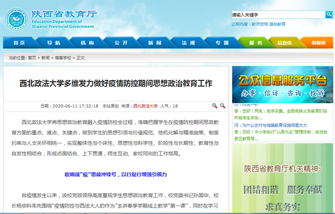335x214 pixels.
Task: Click the search magnifier button
Action: [x=329, y=15]
